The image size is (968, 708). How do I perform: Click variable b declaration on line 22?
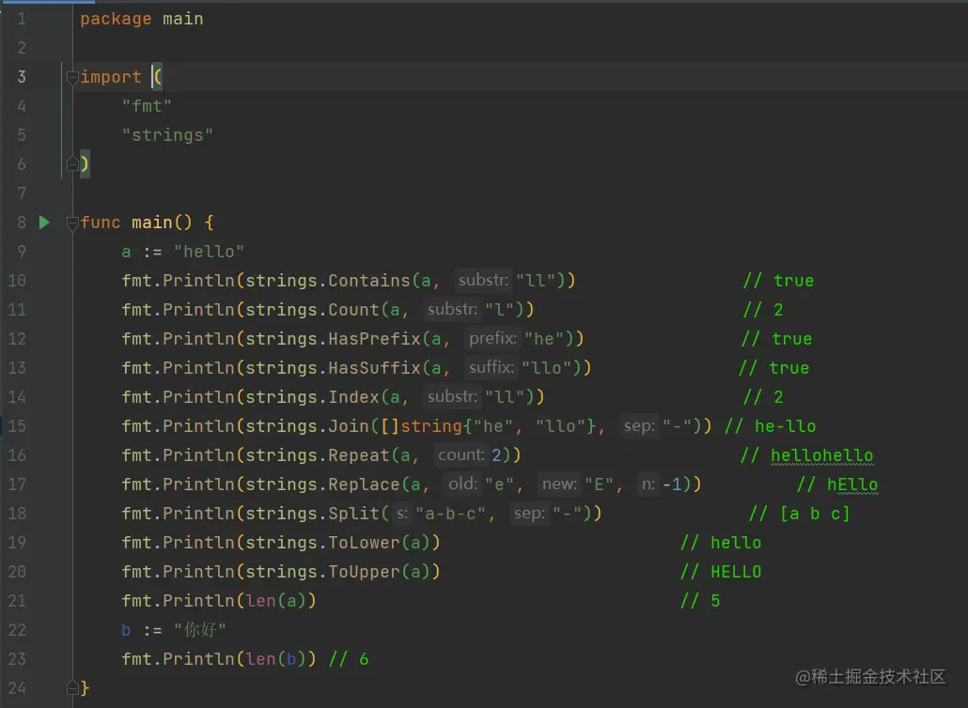[x=126, y=630]
